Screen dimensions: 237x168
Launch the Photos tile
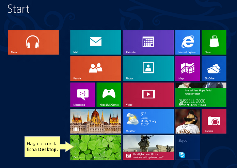pos(148,68)
